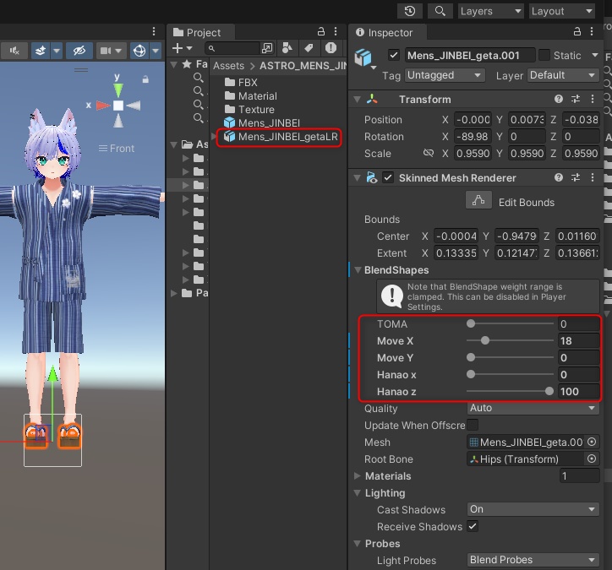Open Transform preset settings icon
612x570 pixels.
click(576, 99)
